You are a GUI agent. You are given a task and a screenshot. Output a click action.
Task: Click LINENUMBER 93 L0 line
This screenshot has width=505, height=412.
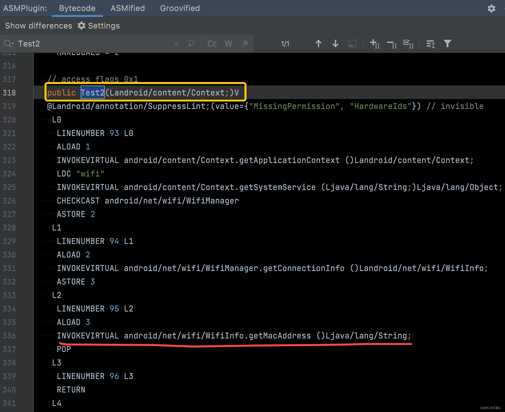tap(95, 133)
